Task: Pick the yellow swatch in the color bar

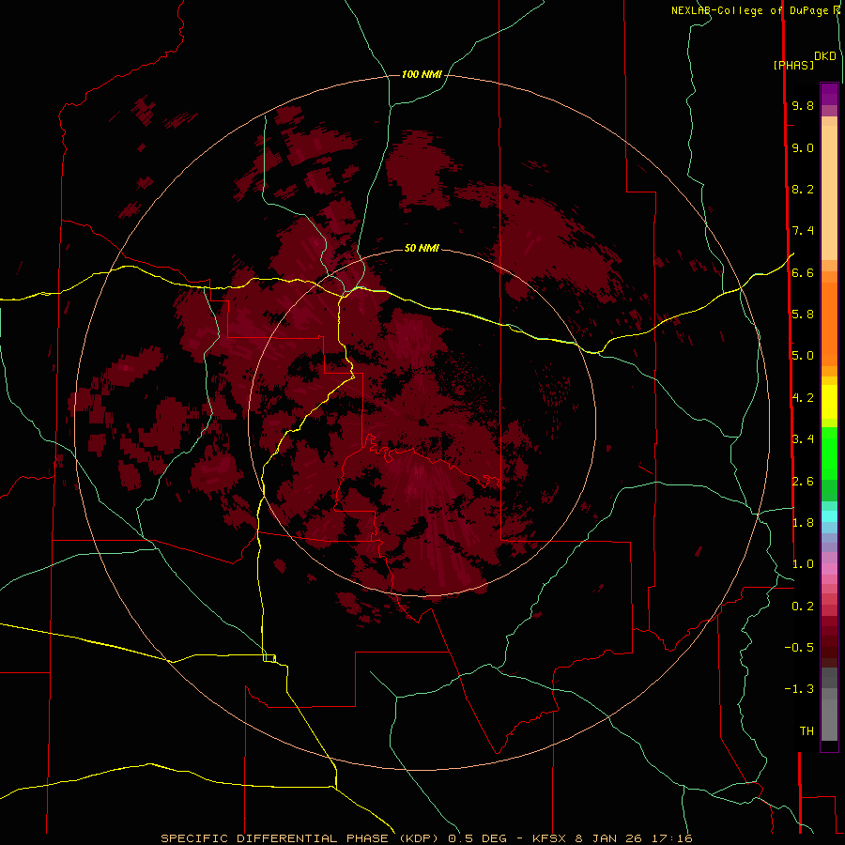Action: click(829, 402)
